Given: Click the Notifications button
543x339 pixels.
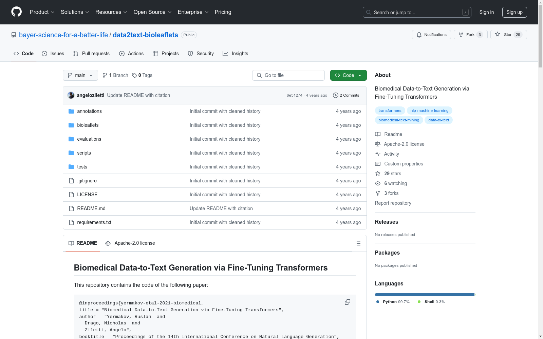Looking at the screenshot, I should 431,35.
